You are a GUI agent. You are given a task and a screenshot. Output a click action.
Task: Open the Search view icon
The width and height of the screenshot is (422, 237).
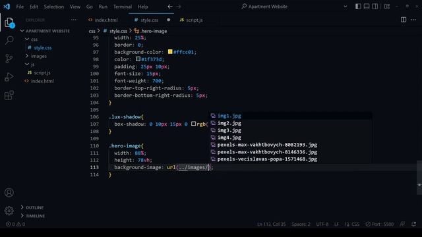(9, 40)
